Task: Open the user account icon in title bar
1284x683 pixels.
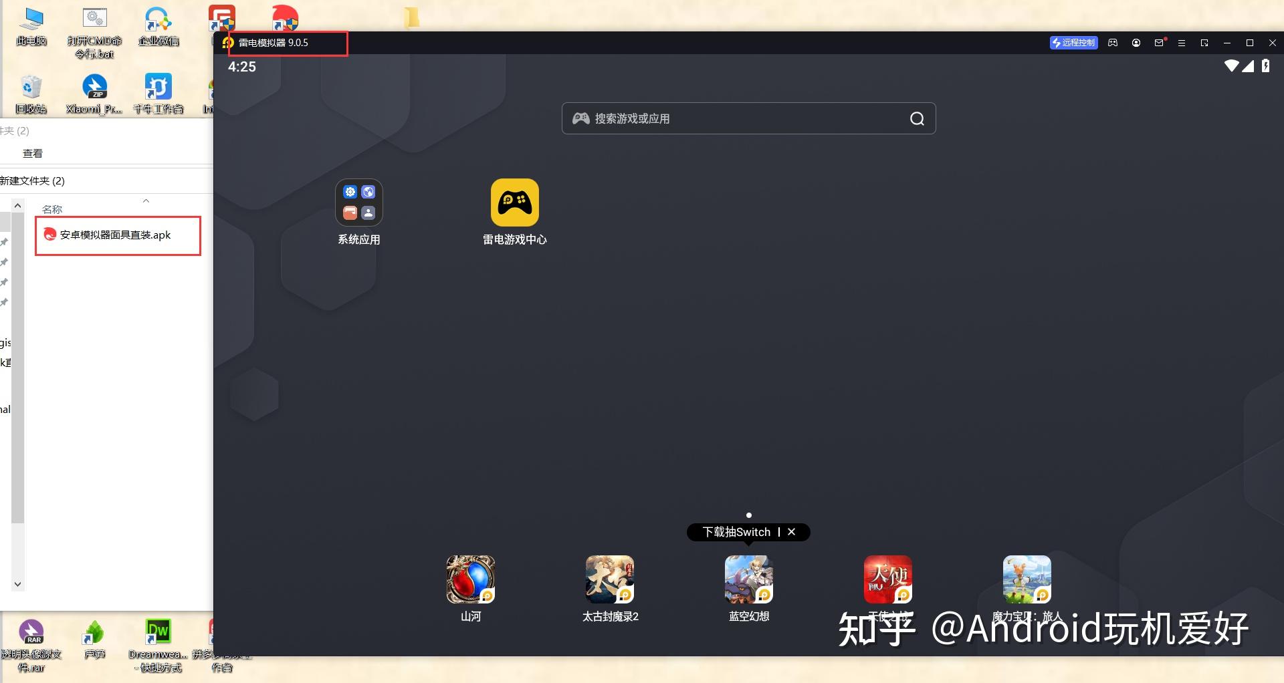Action: pos(1136,43)
